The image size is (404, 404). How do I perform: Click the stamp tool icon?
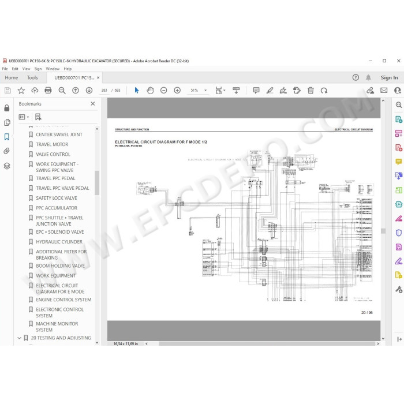pos(297,91)
